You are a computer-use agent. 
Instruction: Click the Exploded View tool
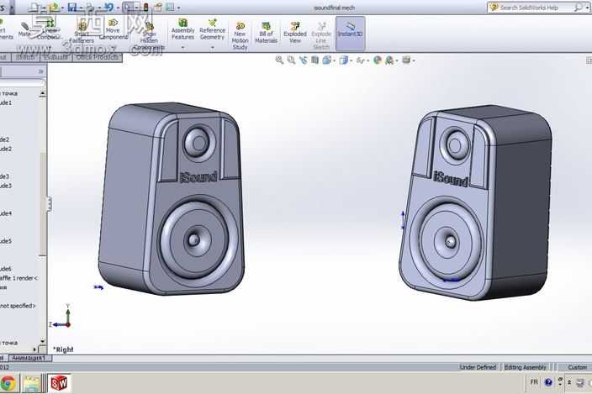click(x=295, y=33)
